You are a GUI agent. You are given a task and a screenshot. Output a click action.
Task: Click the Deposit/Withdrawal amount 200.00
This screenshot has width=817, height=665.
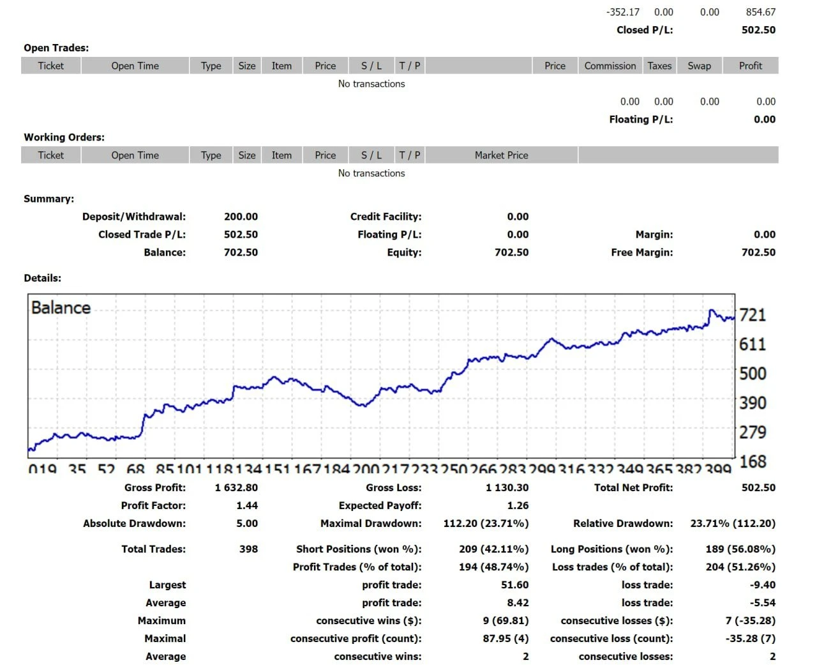241,217
